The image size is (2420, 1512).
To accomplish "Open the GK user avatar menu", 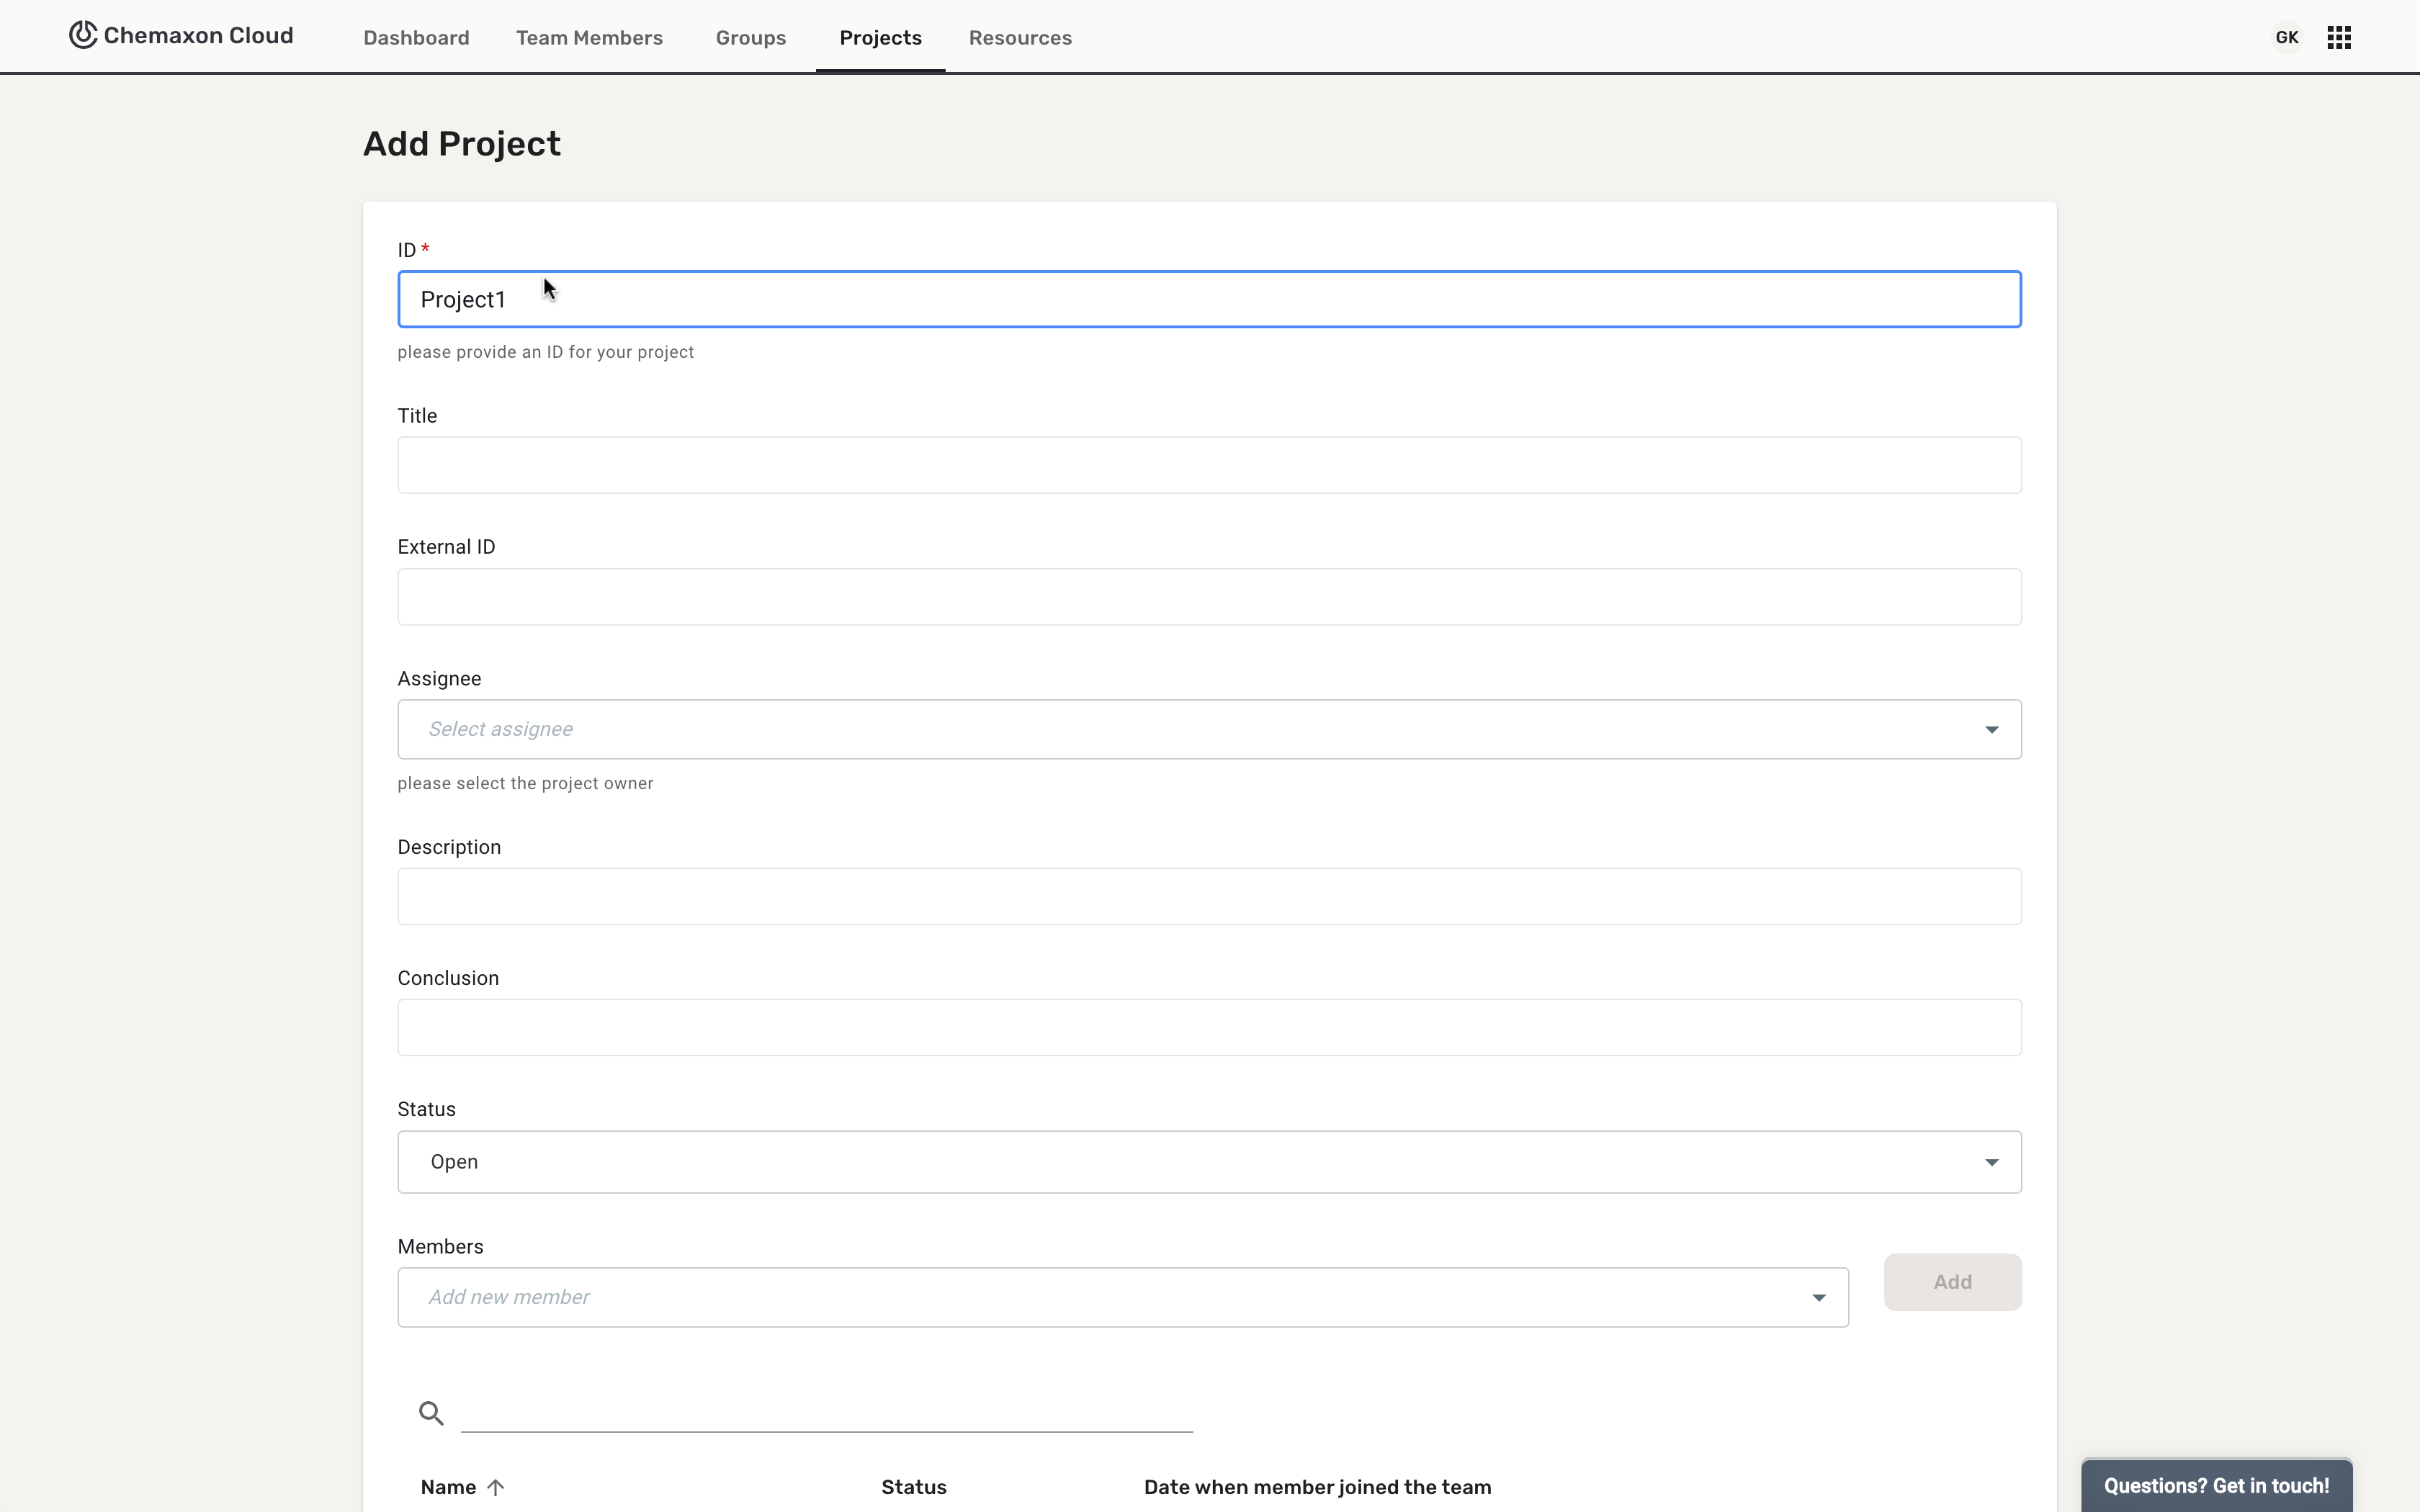I will tap(2286, 38).
